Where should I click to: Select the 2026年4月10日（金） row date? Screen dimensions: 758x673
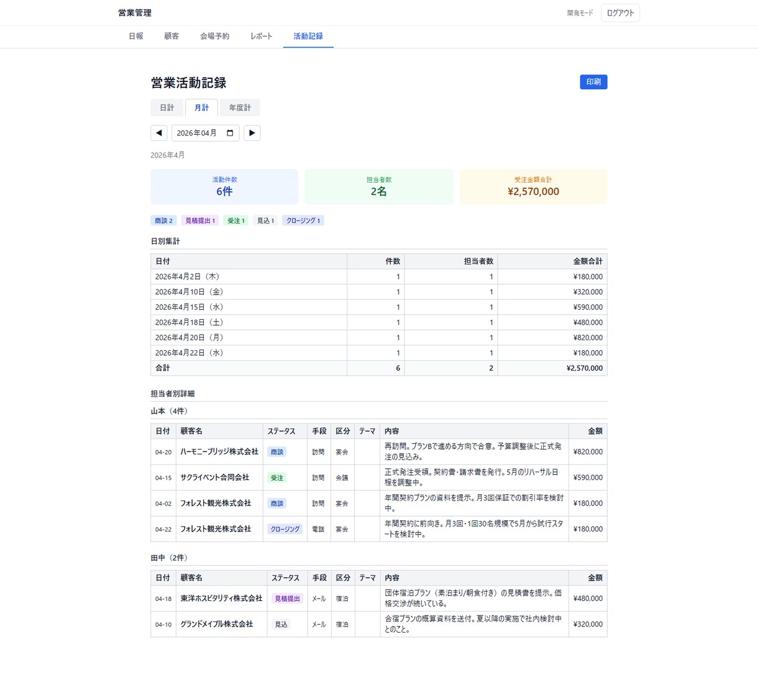189,292
